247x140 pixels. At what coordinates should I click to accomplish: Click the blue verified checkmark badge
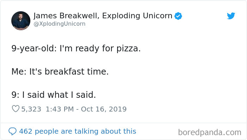point(178,16)
